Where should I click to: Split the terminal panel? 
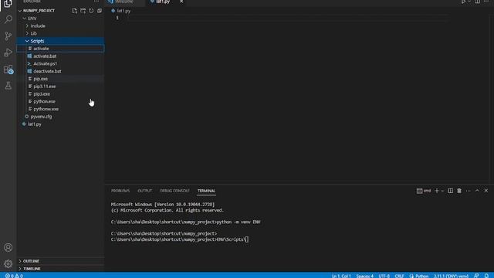(x=451, y=191)
